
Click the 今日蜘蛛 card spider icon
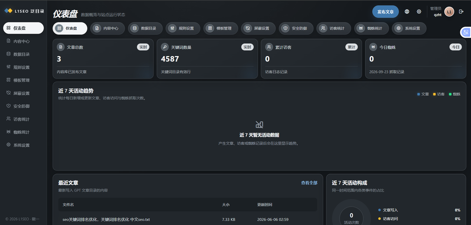(x=373, y=47)
